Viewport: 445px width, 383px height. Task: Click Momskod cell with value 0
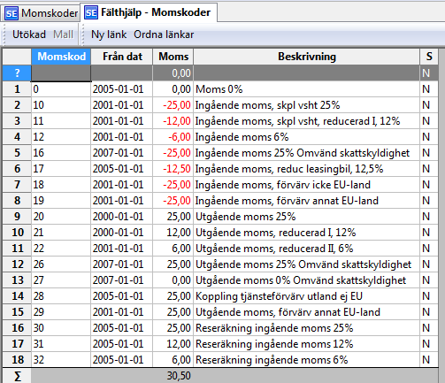click(61, 89)
